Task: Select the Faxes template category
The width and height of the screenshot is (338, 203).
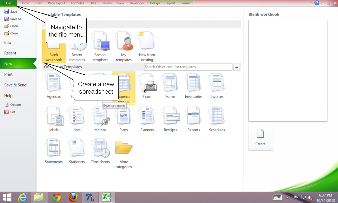Action: point(147,84)
